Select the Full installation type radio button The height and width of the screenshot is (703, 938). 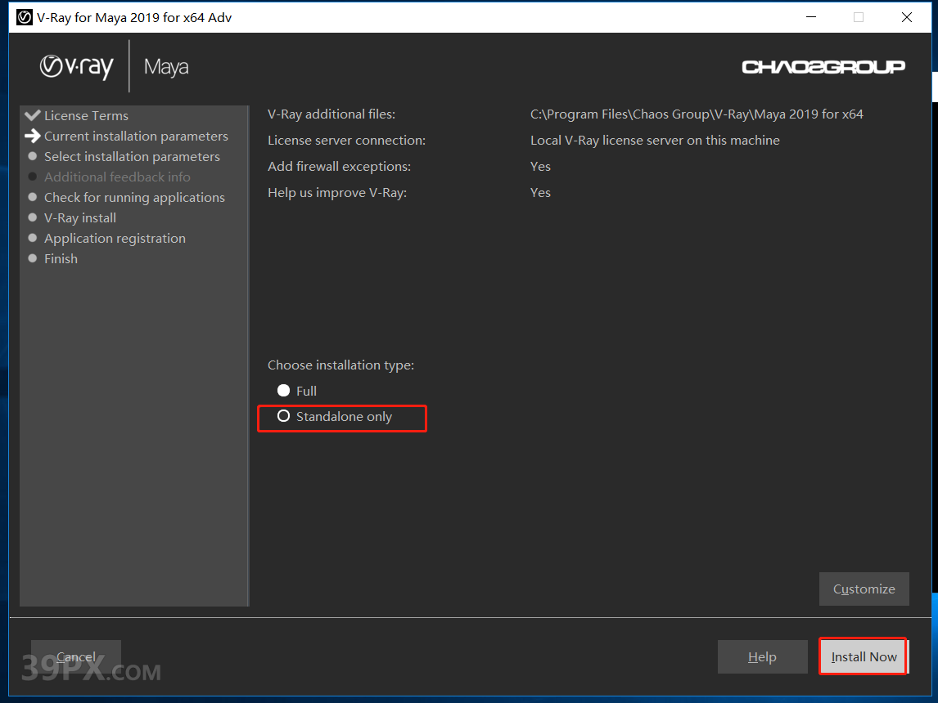pyautogui.click(x=283, y=391)
